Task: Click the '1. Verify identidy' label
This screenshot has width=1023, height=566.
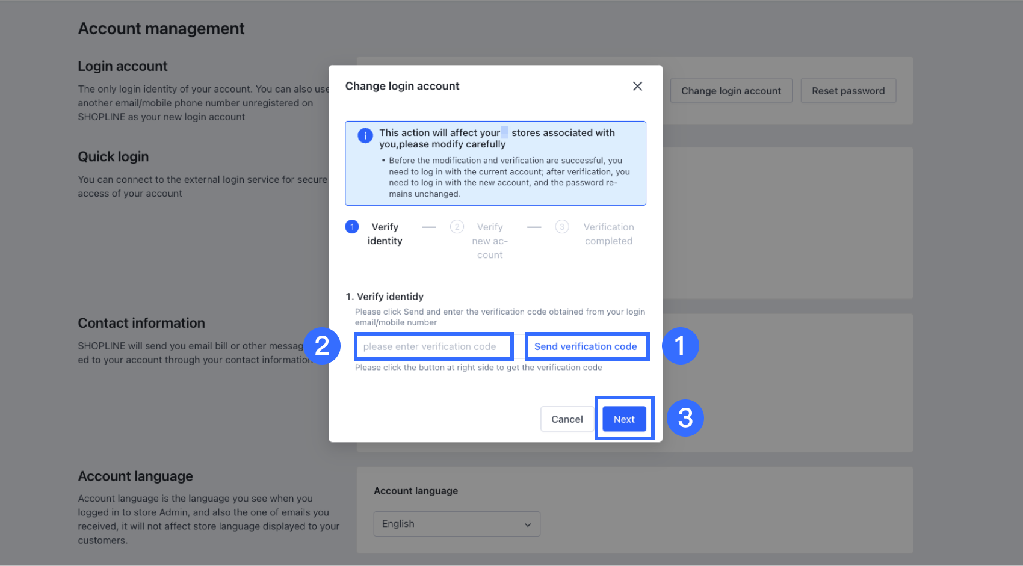Action: [x=385, y=297]
